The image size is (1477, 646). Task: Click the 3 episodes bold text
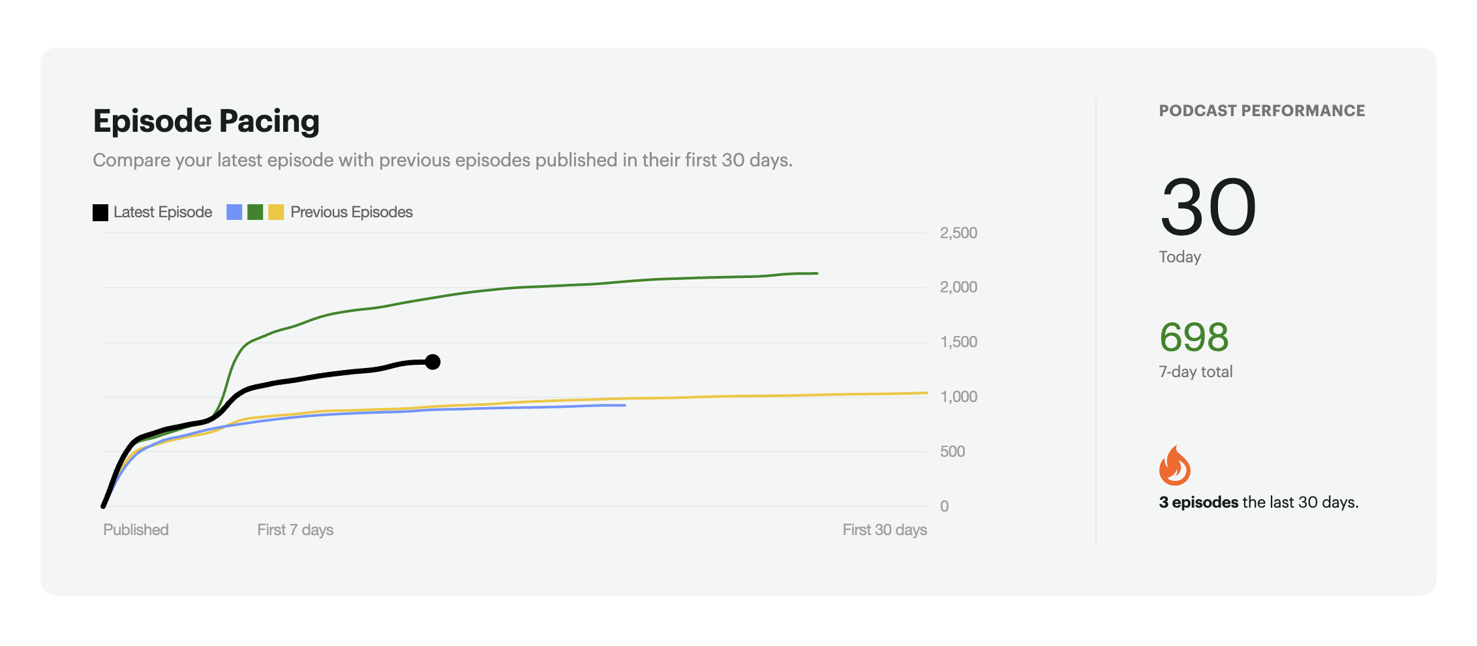pyautogui.click(x=1198, y=502)
